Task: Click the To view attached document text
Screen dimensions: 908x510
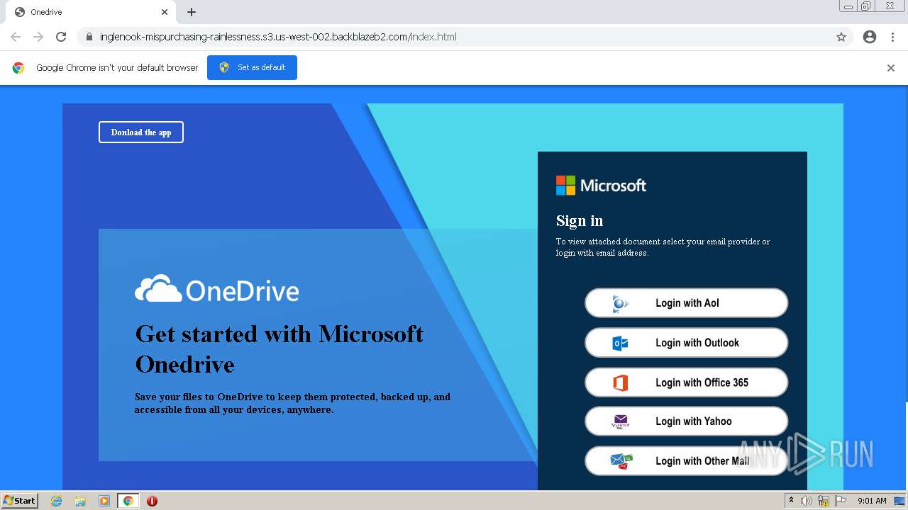Action: pyautogui.click(x=663, y=247)
